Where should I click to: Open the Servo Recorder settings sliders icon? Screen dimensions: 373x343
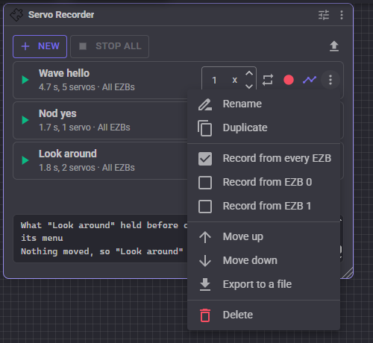point(324,15)
